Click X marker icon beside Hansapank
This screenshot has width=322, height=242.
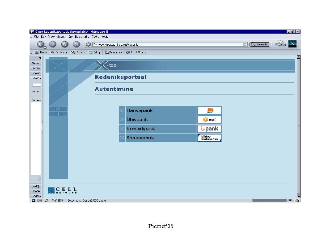tap(122, 111)
